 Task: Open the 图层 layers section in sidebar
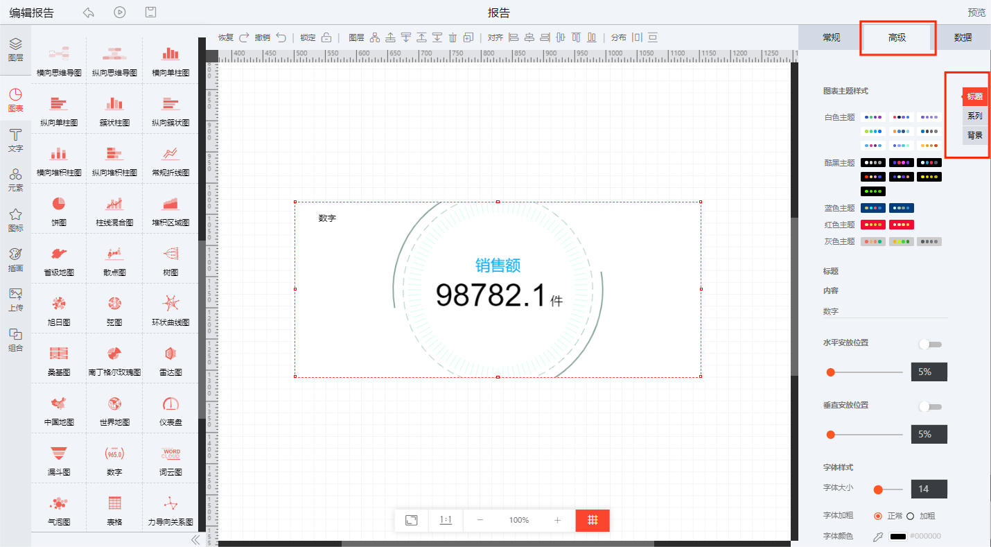click(15, 49)
